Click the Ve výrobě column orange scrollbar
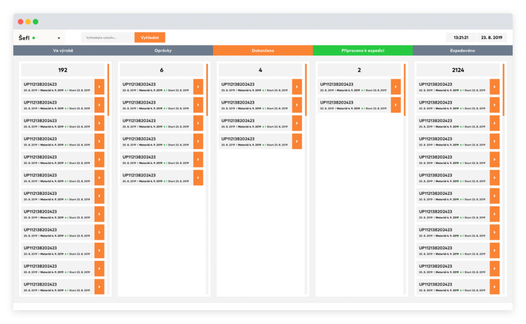The width and height of the screenshot is (526, 324). 108,90
